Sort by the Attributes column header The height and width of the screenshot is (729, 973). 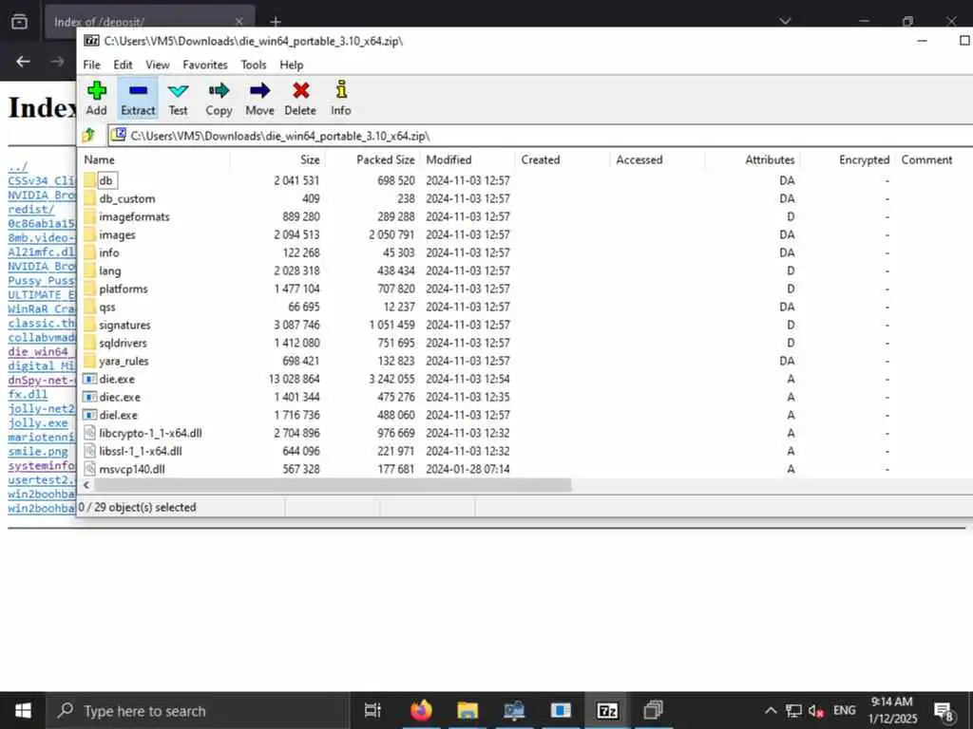753,159
